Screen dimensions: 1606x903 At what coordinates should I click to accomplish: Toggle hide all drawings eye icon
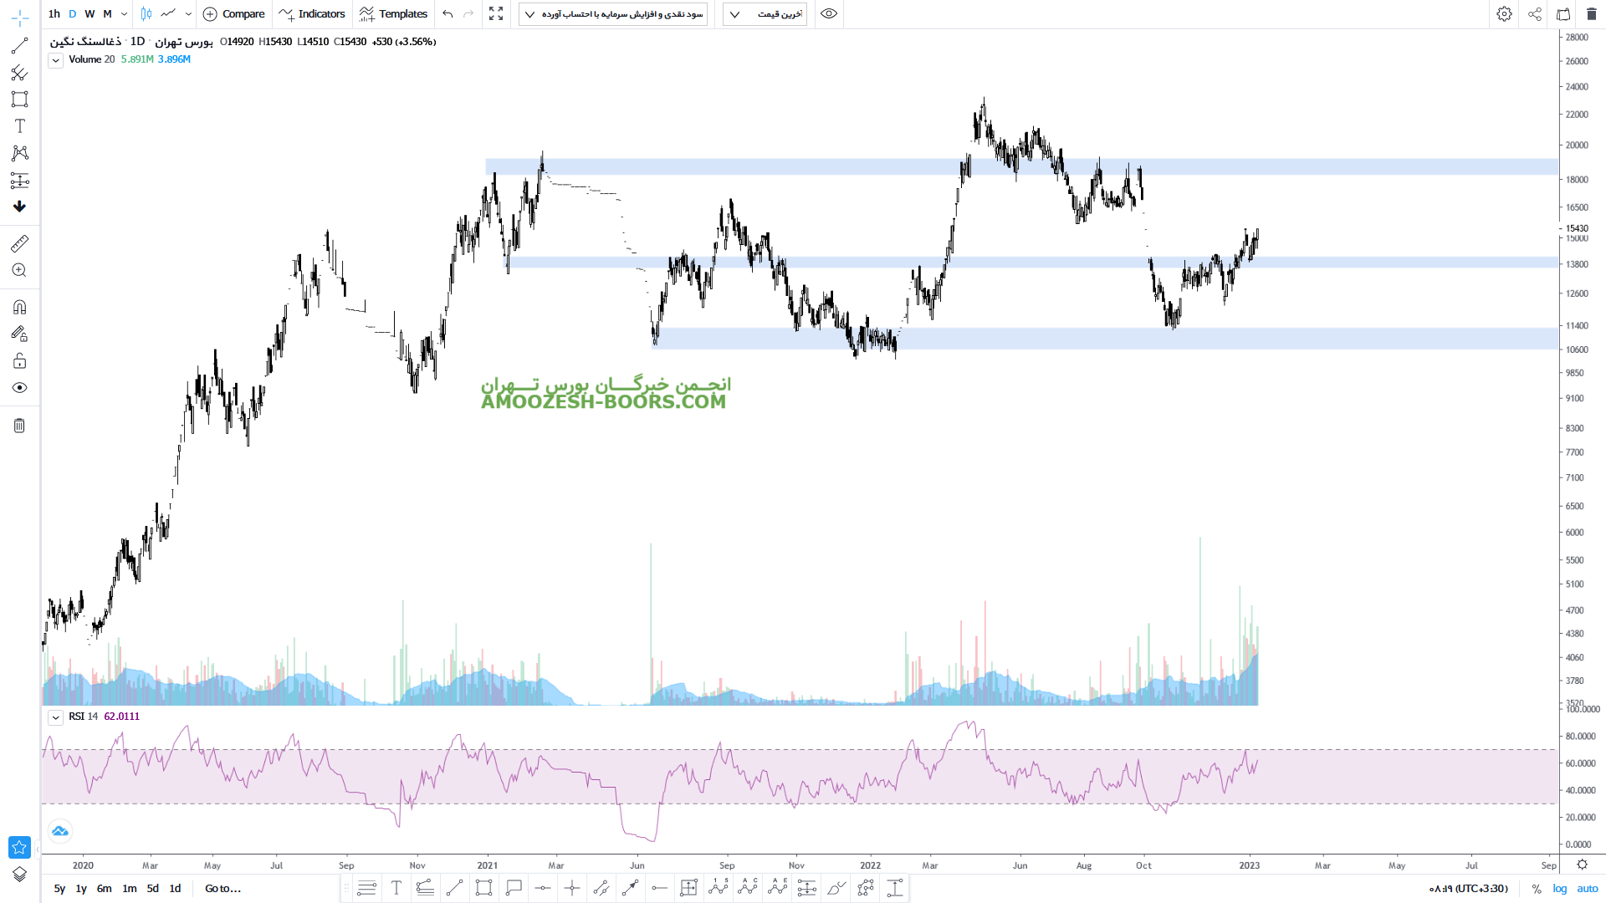19,388
